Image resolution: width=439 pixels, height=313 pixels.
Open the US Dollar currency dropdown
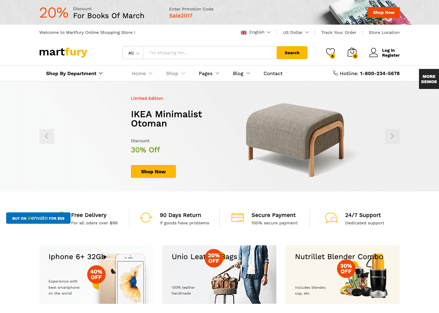(x=296, y=32)
